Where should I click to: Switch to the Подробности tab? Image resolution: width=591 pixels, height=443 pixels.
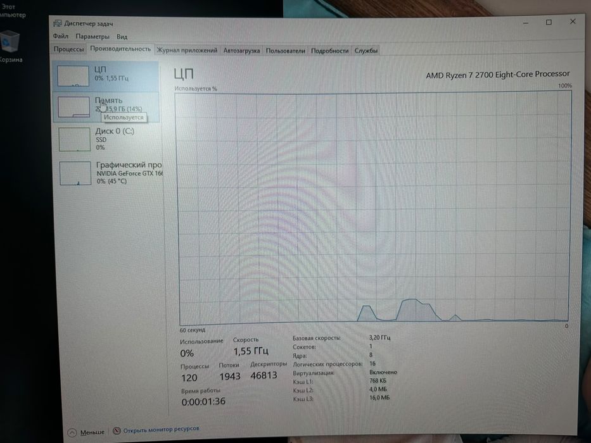click(x=329, y=51)
